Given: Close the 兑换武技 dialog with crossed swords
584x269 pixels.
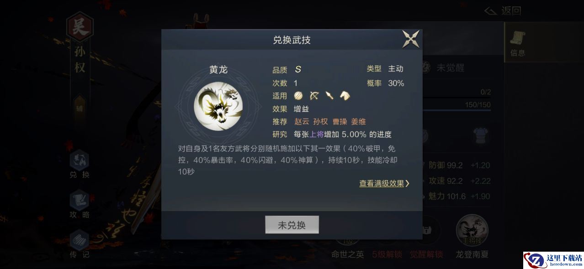Looking at the screenshot, I should pyautogui.click(x=411, y=39).
